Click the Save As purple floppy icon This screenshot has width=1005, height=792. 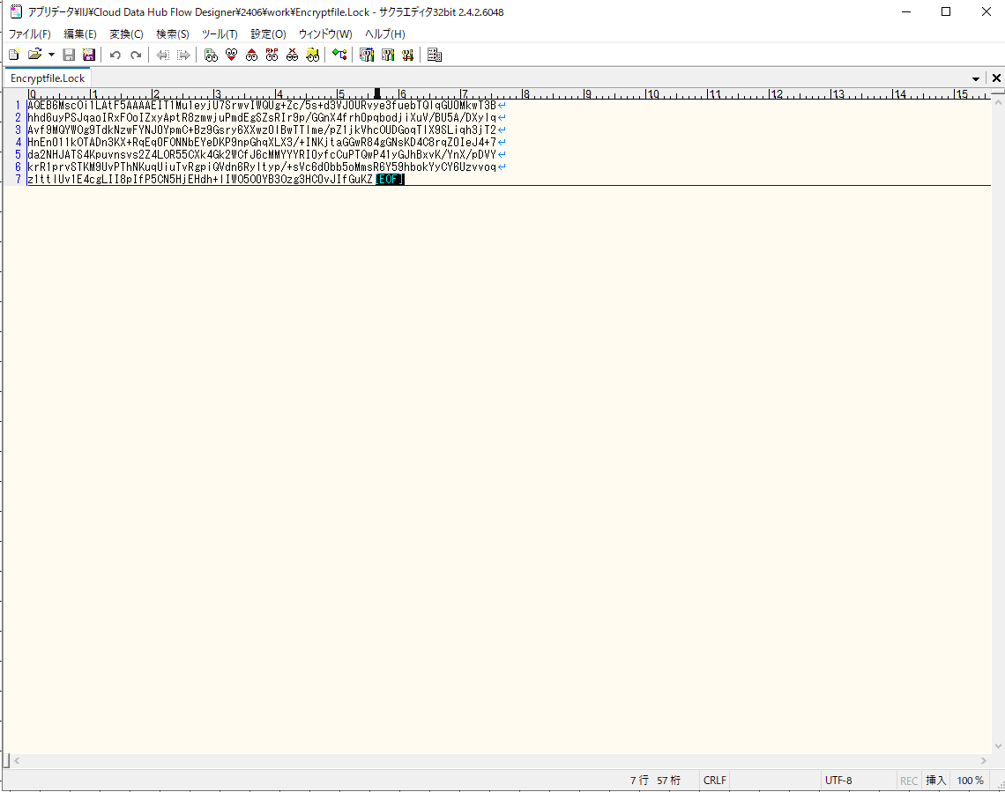coord(88,55)
